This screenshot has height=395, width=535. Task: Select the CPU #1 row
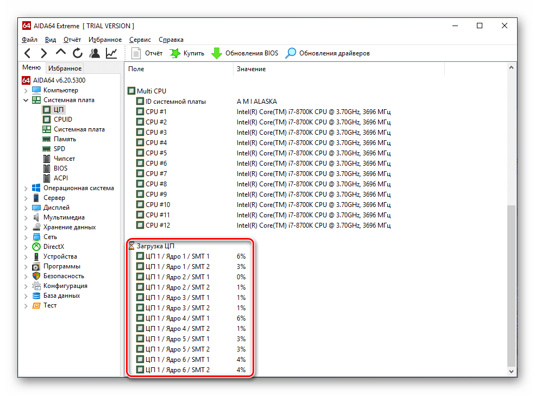(x=156, y=112)
